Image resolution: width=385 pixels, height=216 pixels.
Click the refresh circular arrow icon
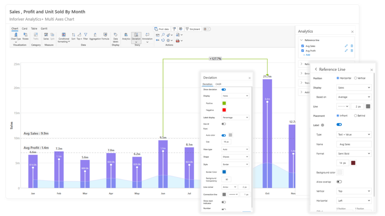(x=163, y=40)
